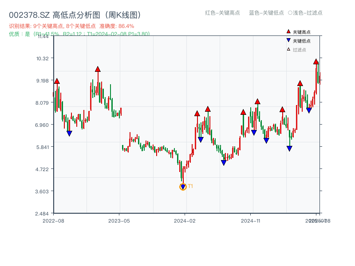Click the tallest red triangle above the early 2023 peak
This screenshot has height=266, width=355.
click(x=98, y=69)
